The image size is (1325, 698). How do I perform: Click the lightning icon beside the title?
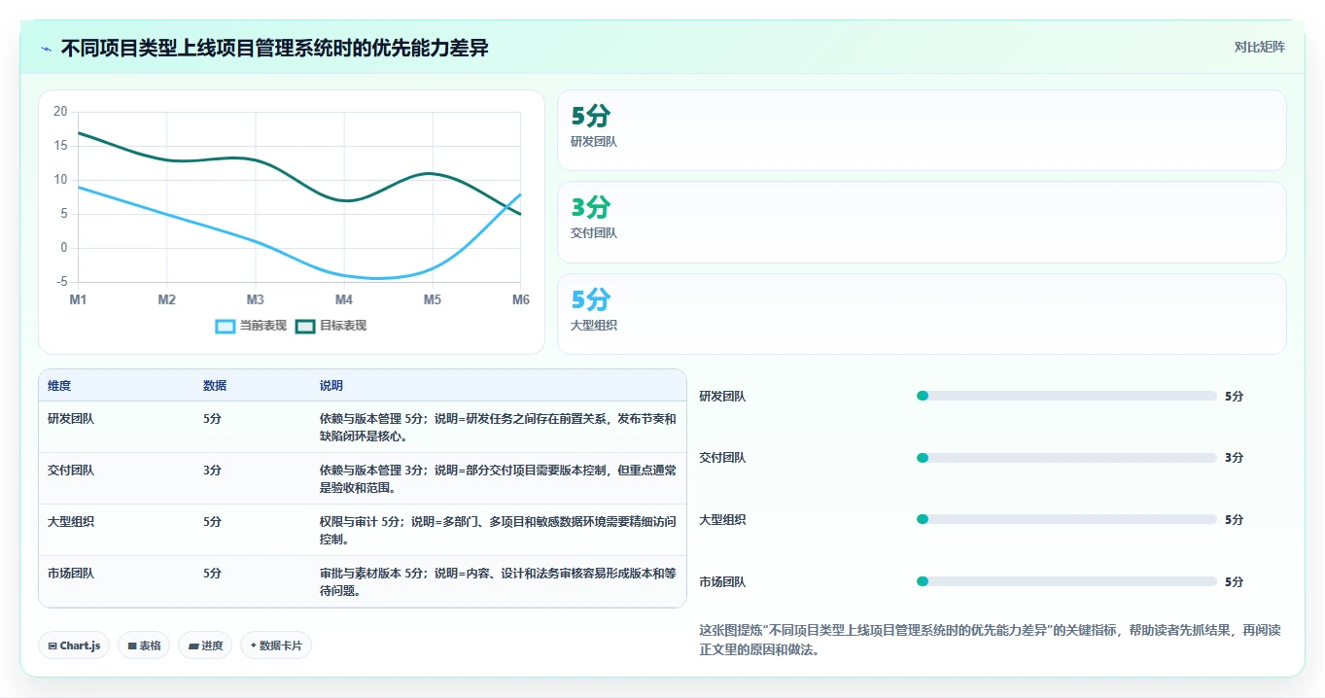click(x=47, y=48)
